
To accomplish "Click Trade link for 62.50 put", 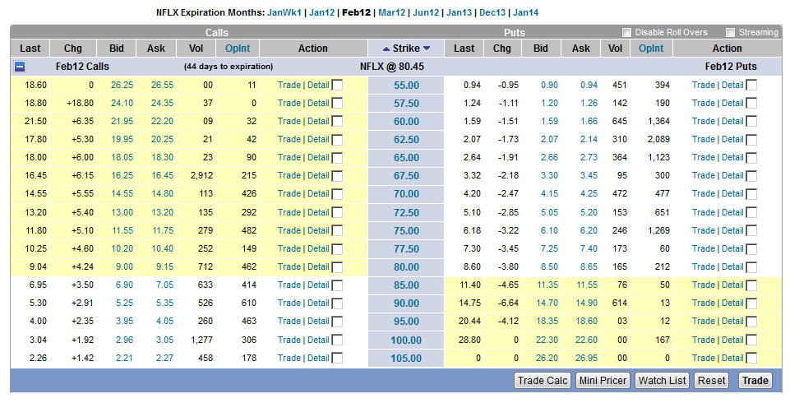I will (703, 139).
